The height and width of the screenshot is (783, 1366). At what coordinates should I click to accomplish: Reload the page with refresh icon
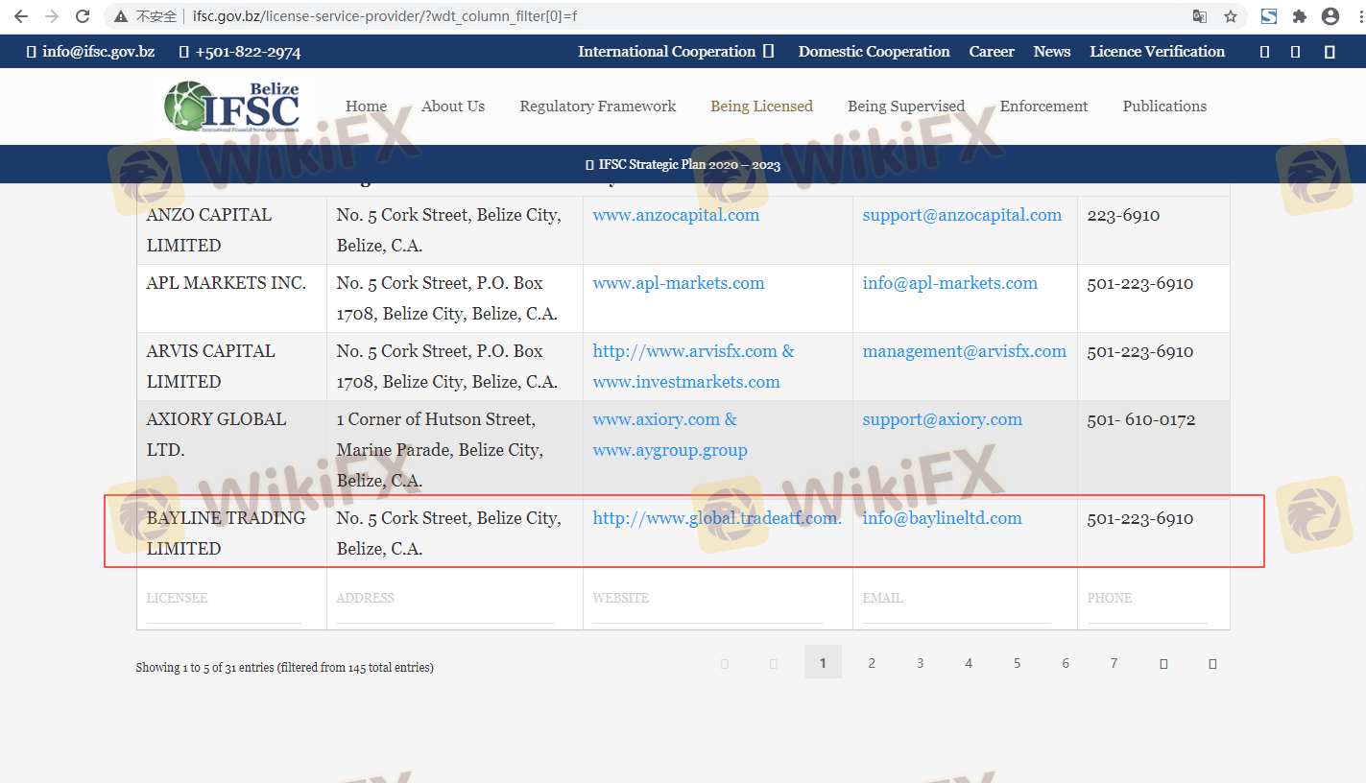click(x=83, y=16)
